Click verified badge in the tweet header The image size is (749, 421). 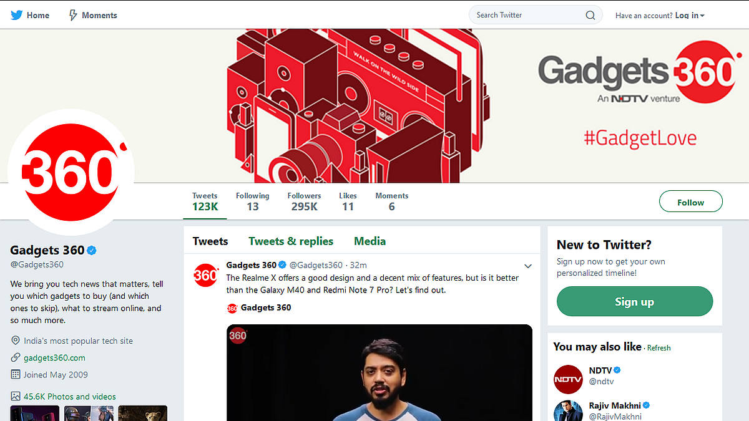tap(282, 265)
